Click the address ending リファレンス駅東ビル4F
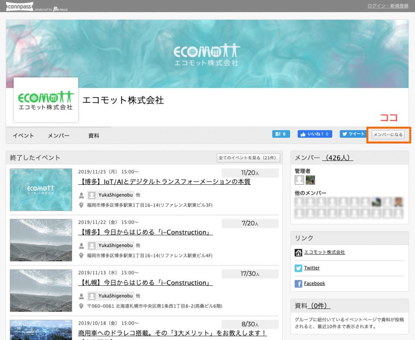 (x=150, y=256)
